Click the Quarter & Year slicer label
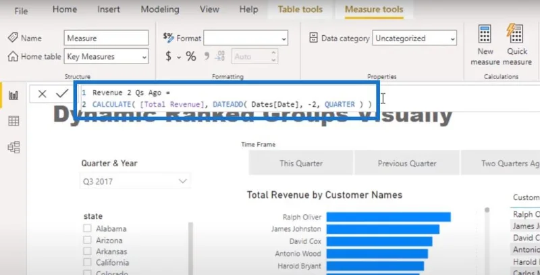This screenshot has width=540, height=275. pyautogui.click(x=109, y=163)
